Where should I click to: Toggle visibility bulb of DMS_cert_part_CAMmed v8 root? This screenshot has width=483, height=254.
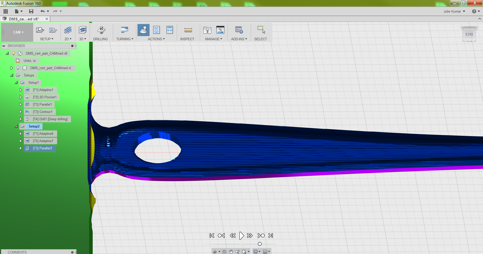(14, 53)
